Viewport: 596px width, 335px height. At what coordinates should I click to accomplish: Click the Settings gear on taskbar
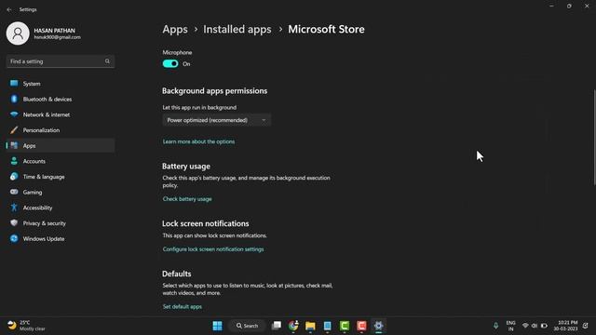pos(379,326)
